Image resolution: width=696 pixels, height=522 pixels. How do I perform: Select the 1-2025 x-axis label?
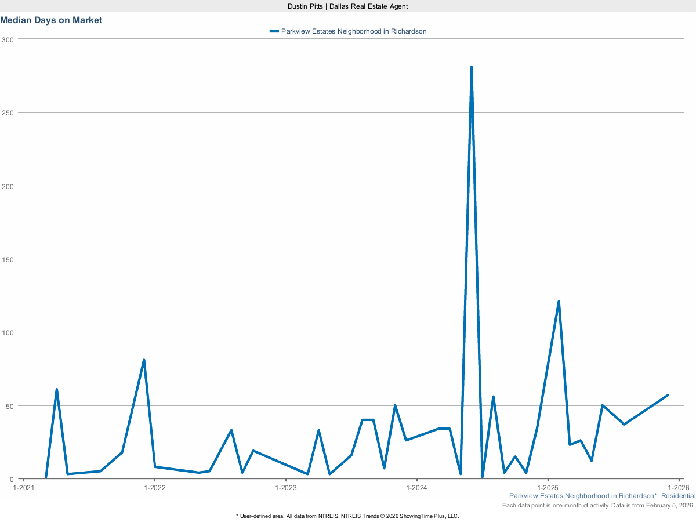pos(547,488)
